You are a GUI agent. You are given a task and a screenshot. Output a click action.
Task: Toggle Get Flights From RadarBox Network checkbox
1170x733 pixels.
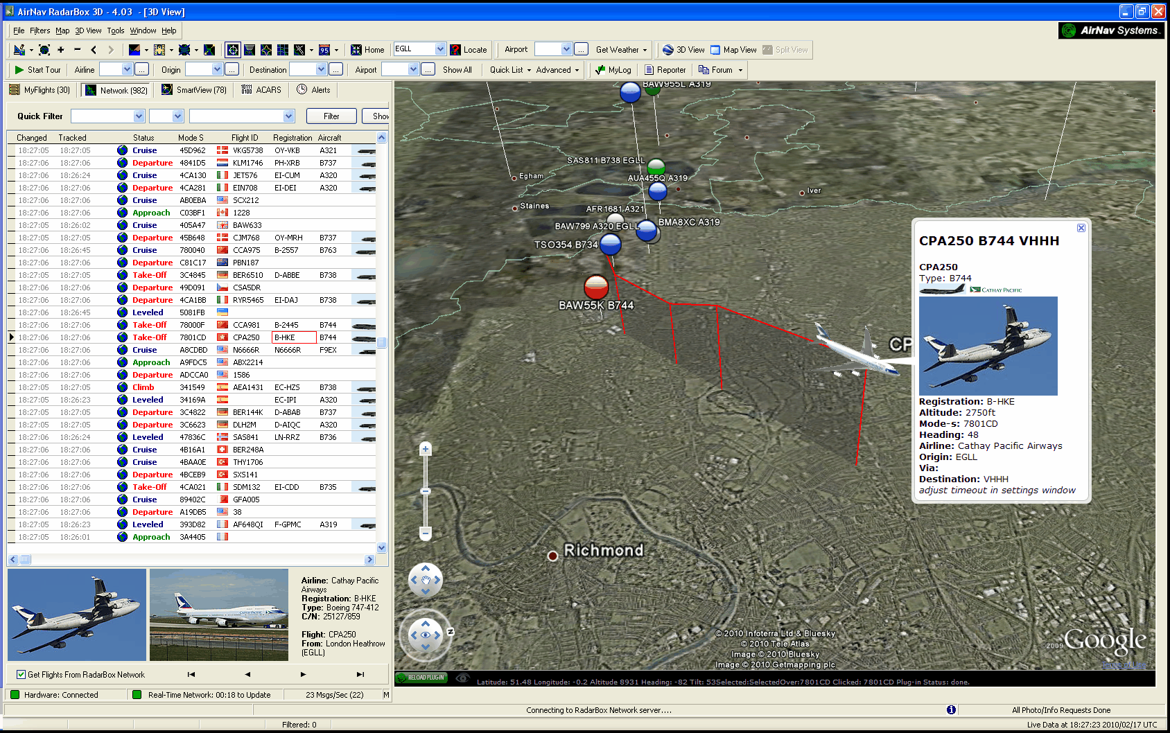coord(21,675)
